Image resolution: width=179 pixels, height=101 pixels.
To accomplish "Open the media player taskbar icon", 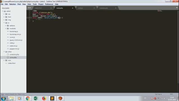I will (x=20, y=98).
